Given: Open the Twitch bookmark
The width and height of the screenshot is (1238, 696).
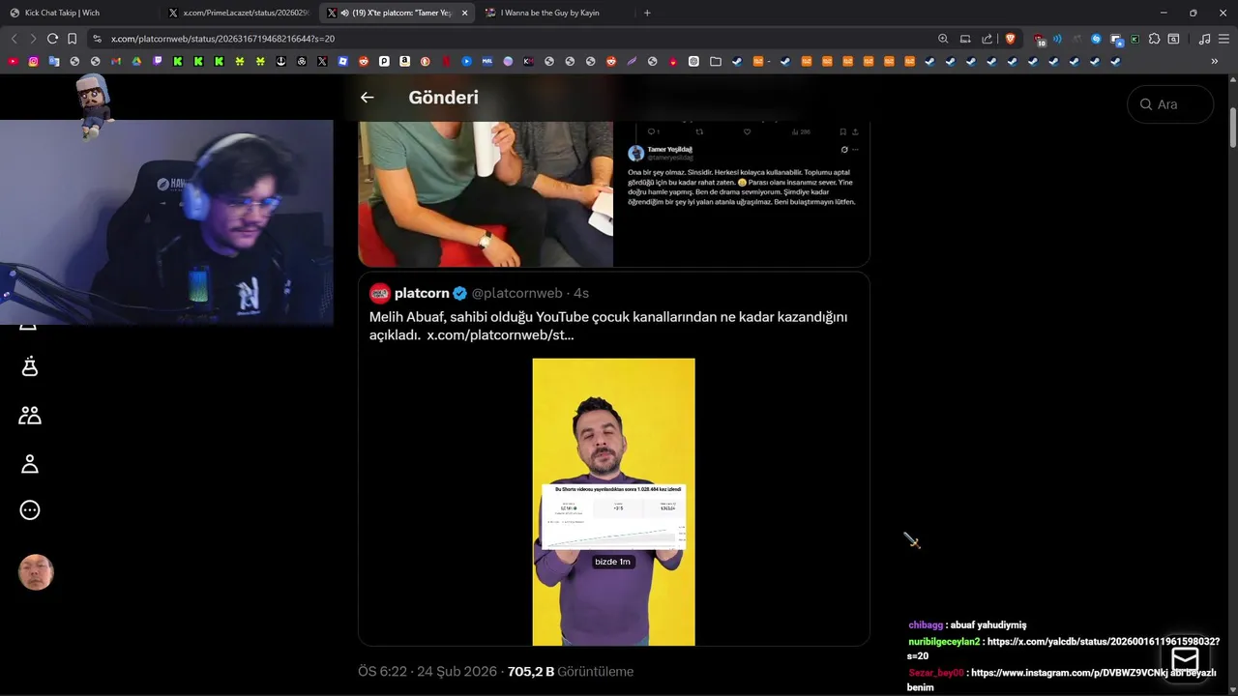Looking at the screenshot, I should pos(158,61).
